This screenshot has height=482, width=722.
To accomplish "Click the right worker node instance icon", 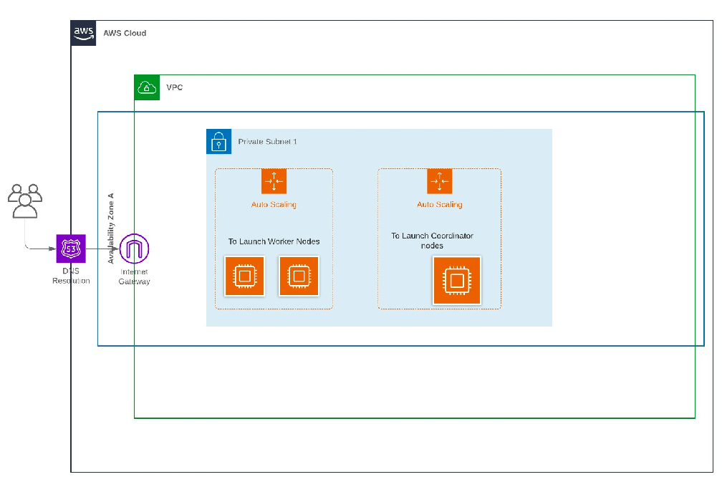I will 299,276.
